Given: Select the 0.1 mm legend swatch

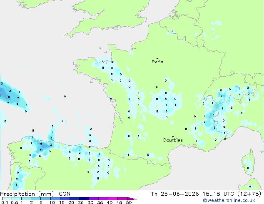Looking at the screenshot, I should (7, 199).
